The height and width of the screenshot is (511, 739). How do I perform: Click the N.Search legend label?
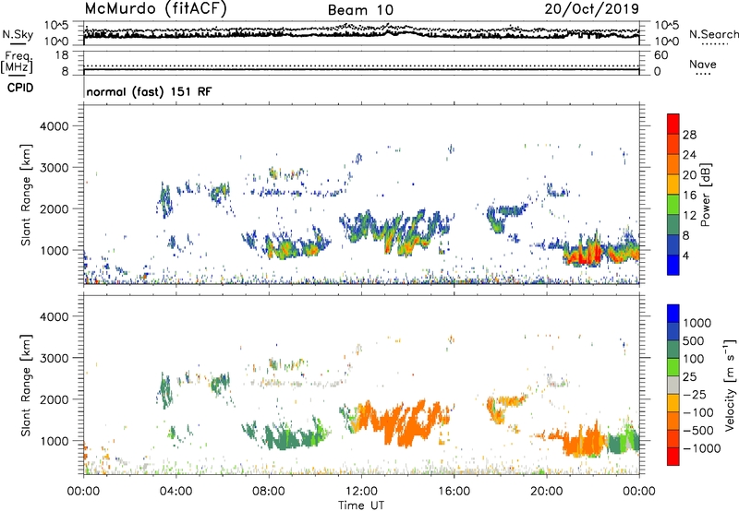(x=713, y=34)
